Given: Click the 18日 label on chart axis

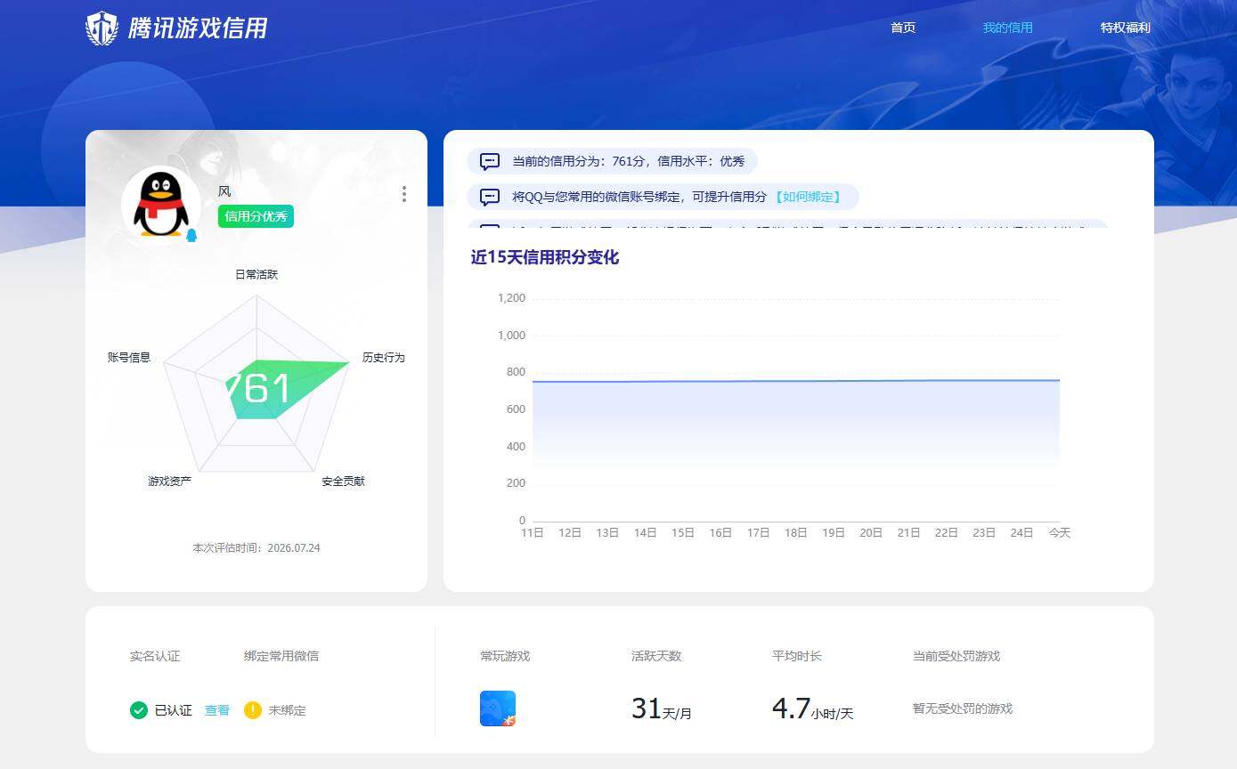Looking at the screenshot, I should coord(795,532).
